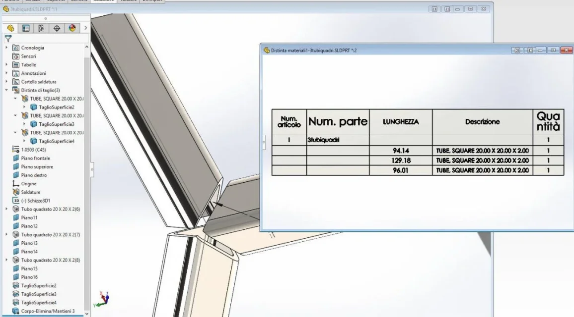Select Tubo quadrato 20 X 20 X 2(7)
574x317 pixels.
point(51,235)
